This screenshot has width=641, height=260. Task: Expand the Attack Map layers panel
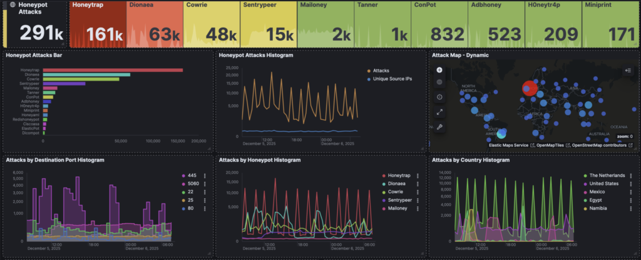coord(627,71)
